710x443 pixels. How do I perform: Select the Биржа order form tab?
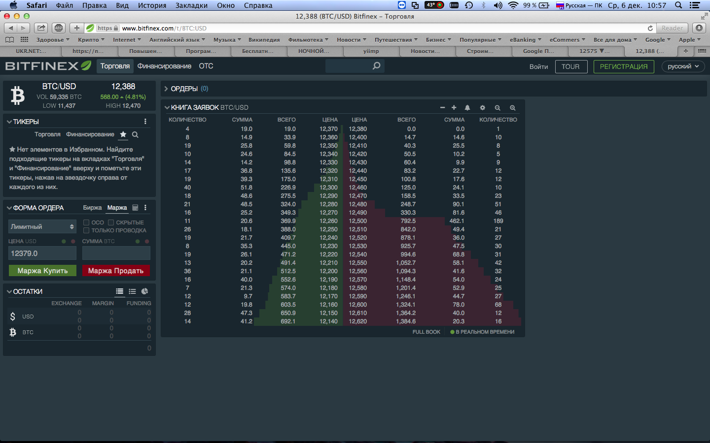click(x=92, y=208)
